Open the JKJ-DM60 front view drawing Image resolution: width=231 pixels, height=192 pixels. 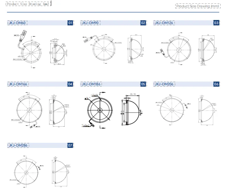(x=28, y=49)
